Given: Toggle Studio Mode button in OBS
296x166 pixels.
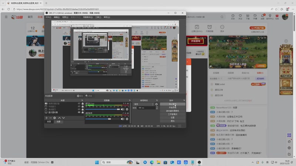Looking at the screenshot, I should click(172, 114).
